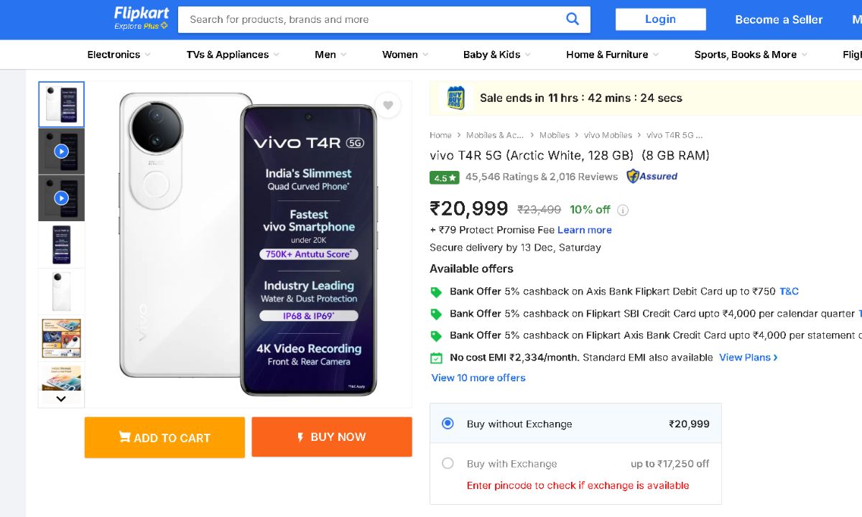Add product to wishlist with heart icon

coord(388,106)
